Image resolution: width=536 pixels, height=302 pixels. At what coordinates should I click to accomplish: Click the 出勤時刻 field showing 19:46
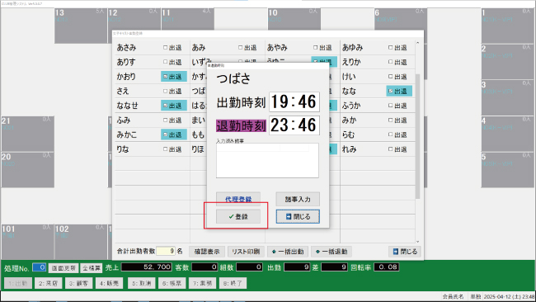click(294, 101)
